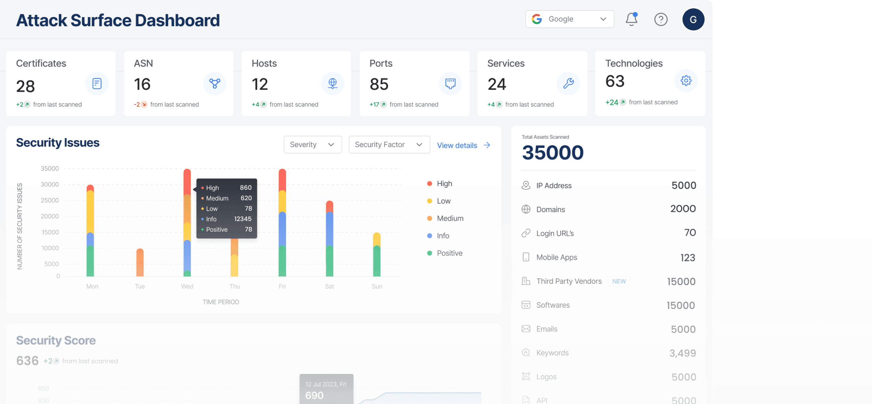Image resolution: width=872 pixels, height=404 pixels.
Task: Click the Hosts globe icon
Action: point(332,84)
